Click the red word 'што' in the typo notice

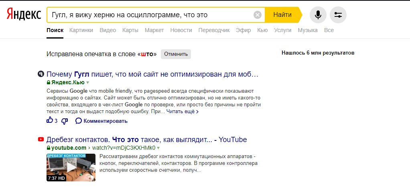[147, 55]
